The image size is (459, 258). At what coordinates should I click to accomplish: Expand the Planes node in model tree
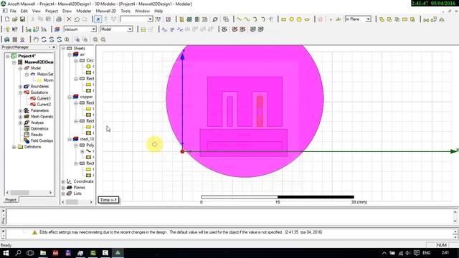pos(63,188)
